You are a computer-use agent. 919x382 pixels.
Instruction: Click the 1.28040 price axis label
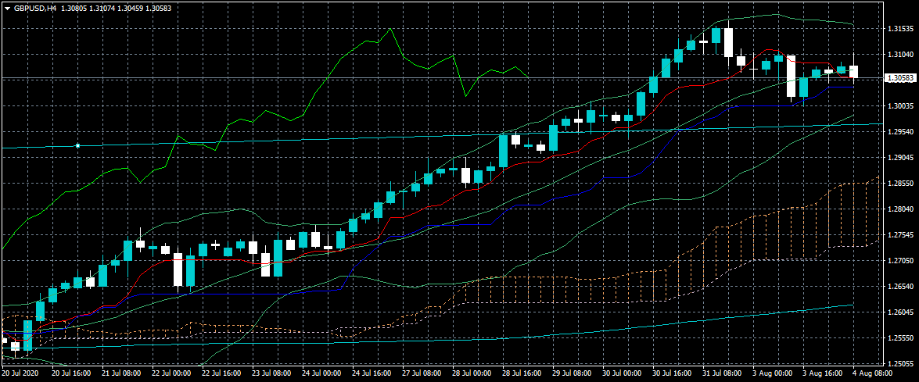900,209
